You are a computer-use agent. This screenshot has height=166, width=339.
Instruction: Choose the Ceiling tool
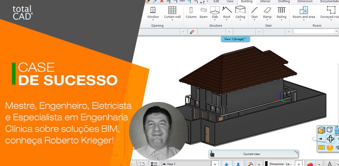[240, 12]
